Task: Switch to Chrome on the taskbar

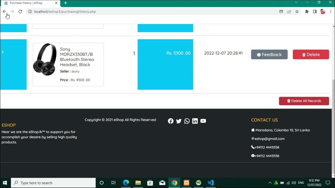Action: [174, 183]
